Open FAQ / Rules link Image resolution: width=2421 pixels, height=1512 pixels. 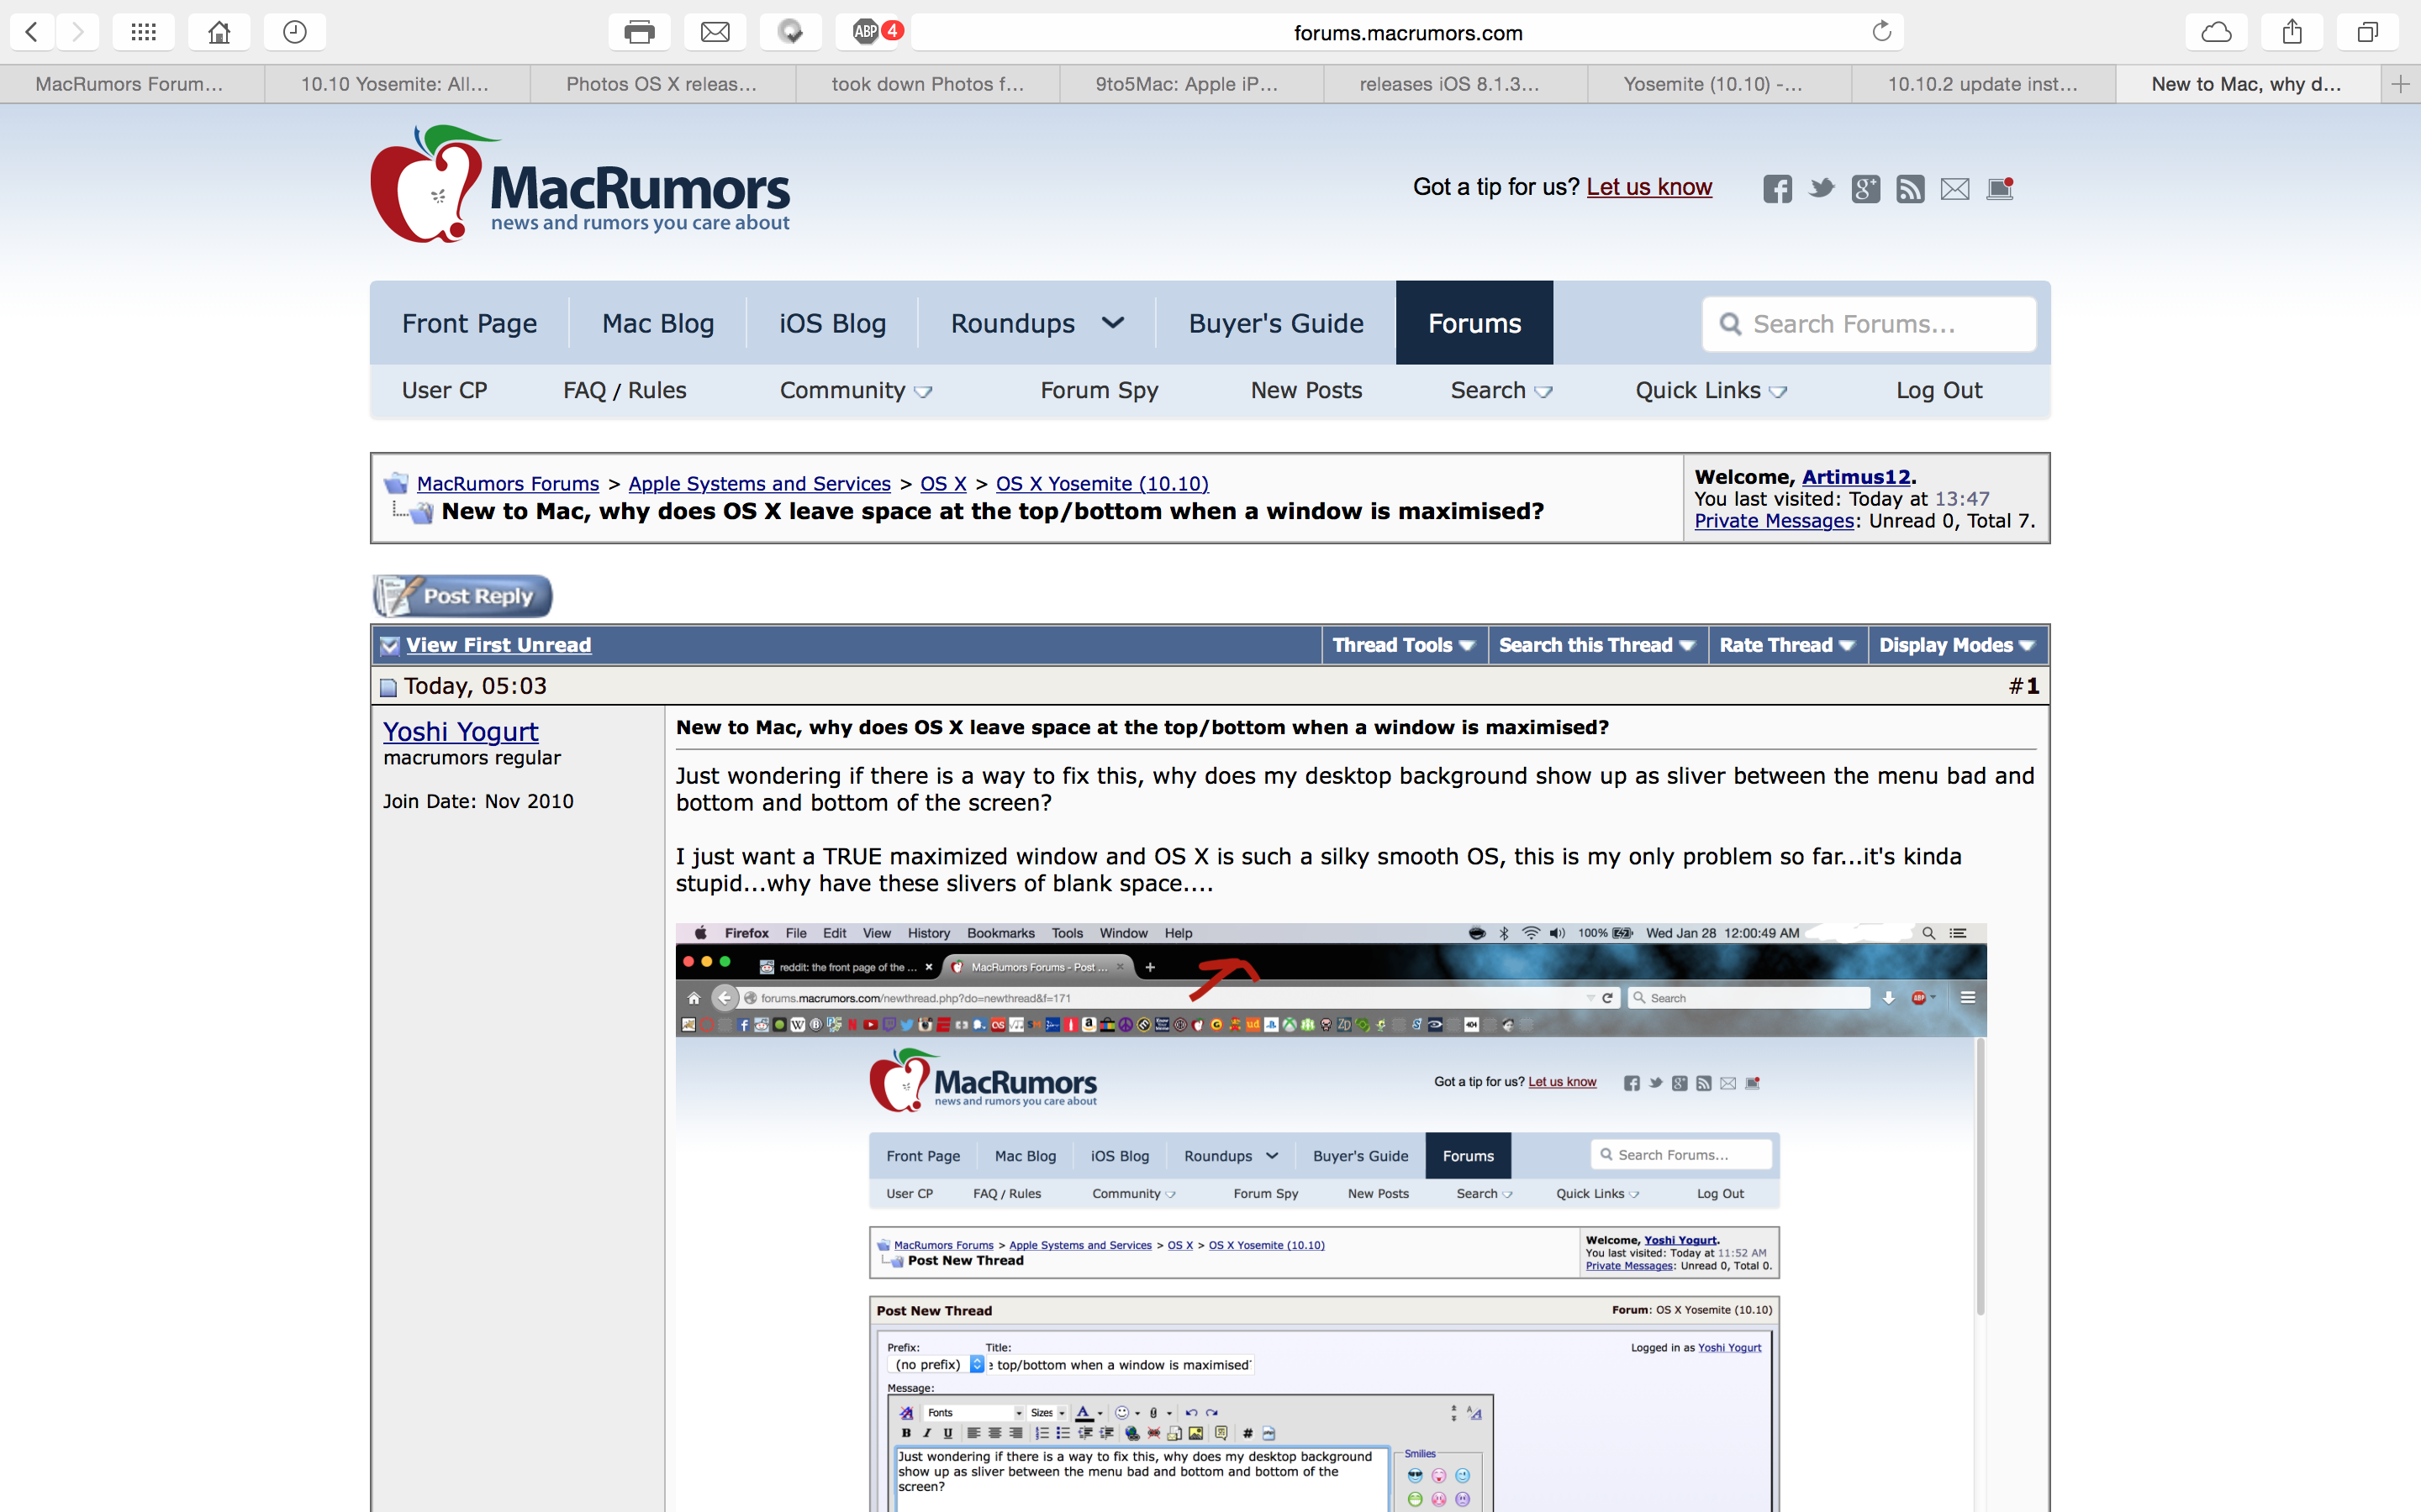[625, 390]
